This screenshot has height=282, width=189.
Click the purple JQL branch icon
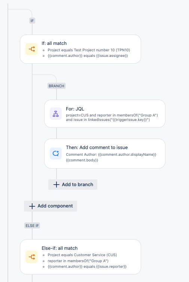(56, 114)
